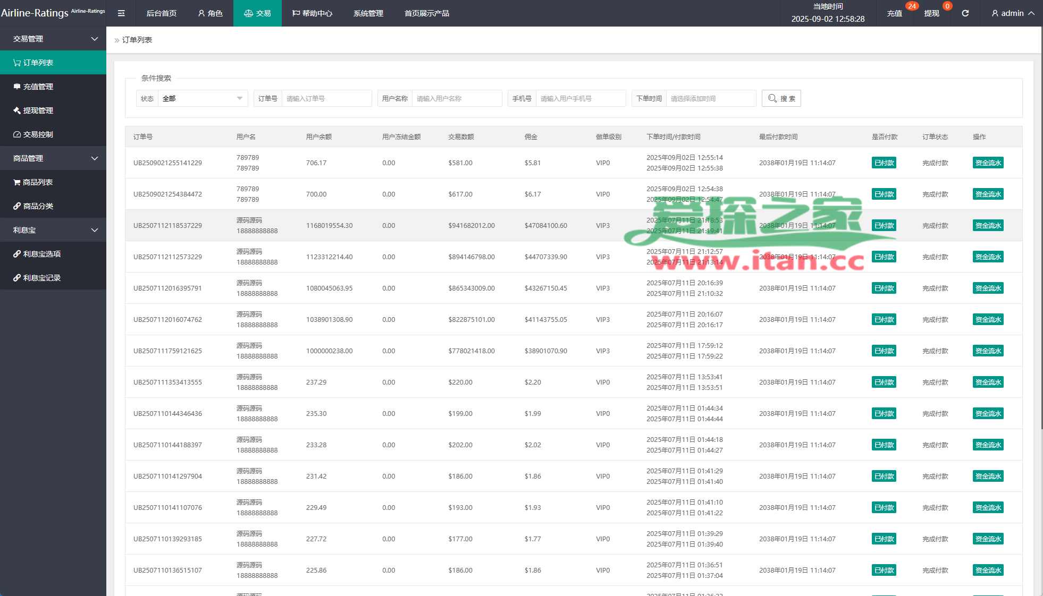1043x596 pixels.
Task: Collapse the 利息宝 sidebar section
Action: point(53,230)
